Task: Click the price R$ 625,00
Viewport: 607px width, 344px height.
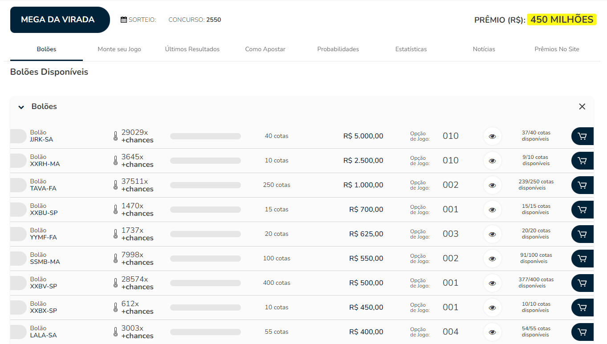Action: coord(366,234)
